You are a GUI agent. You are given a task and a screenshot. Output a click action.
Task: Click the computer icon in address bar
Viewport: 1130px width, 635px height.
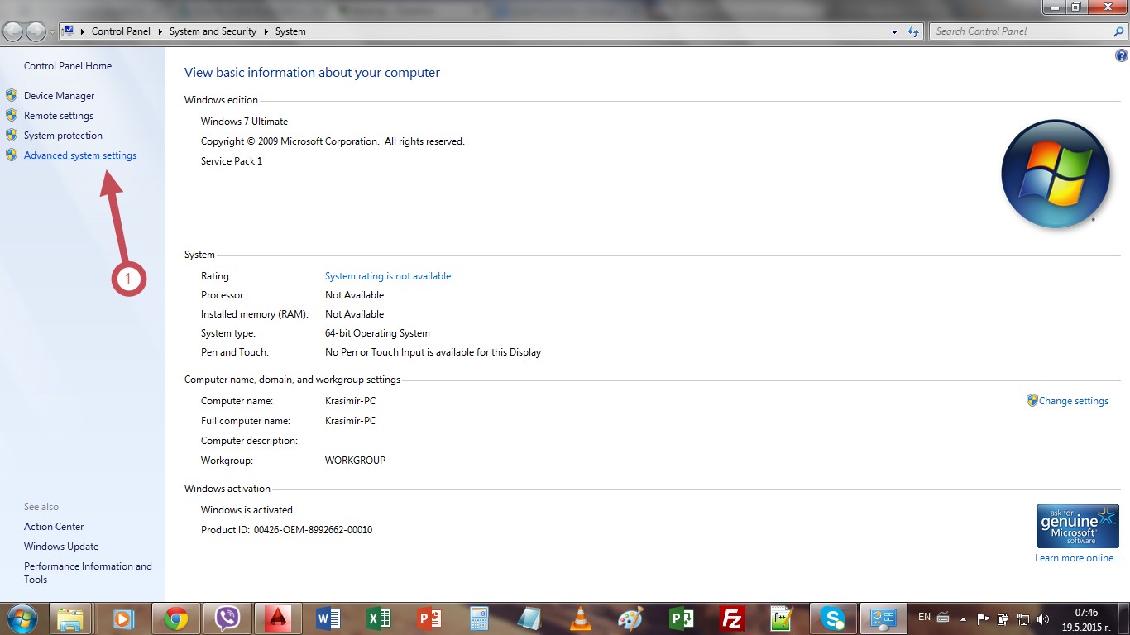click(x=69, y=31)
